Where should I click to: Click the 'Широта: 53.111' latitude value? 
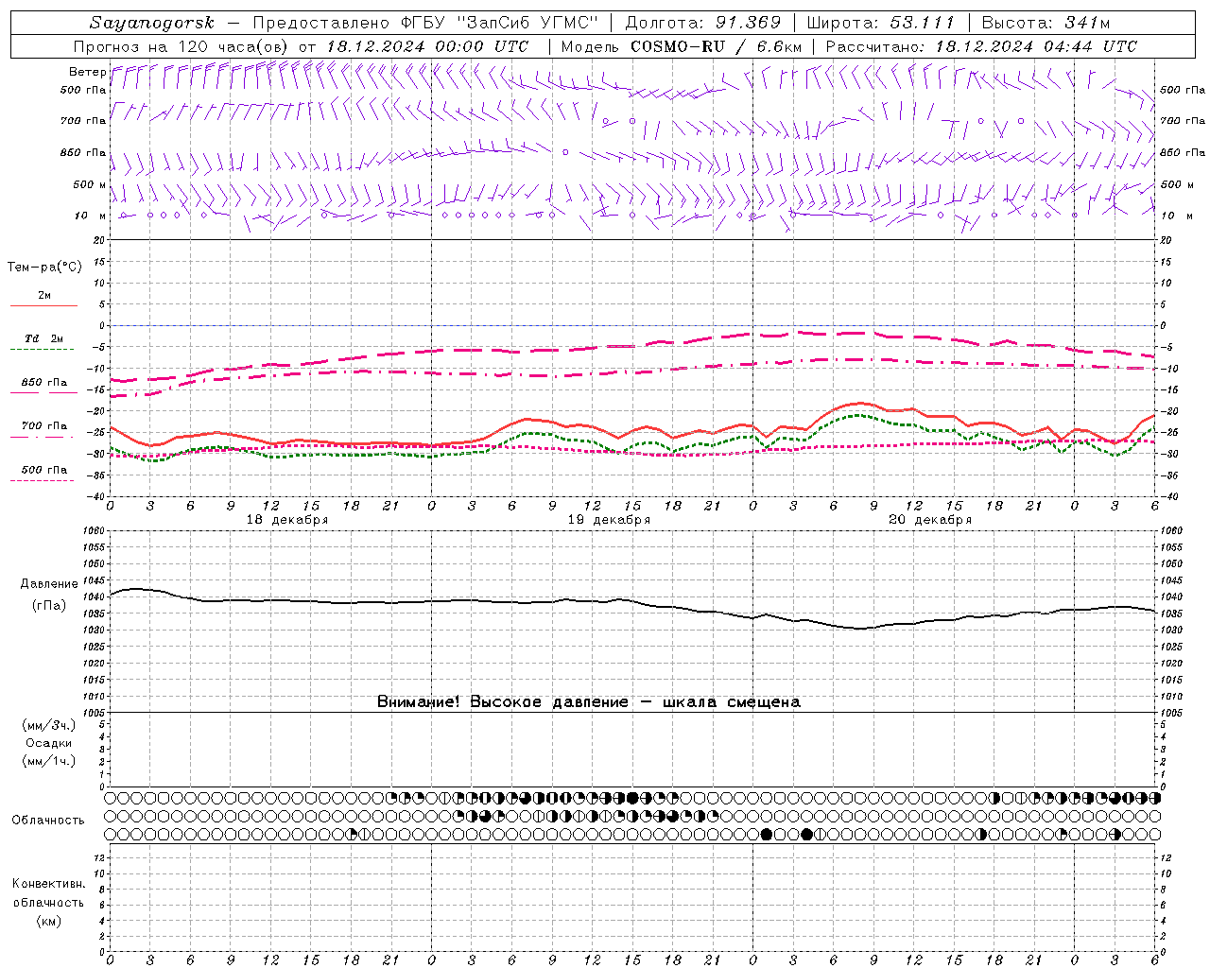881,23
